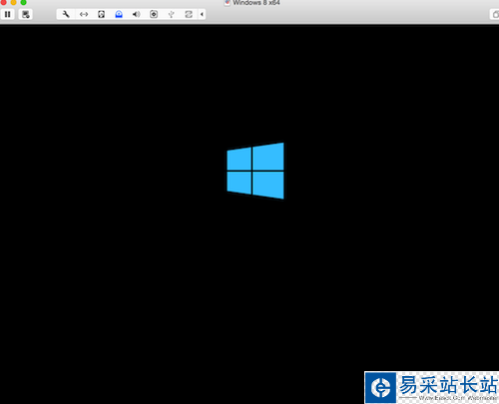
Task: Pause the virtual machine
Action: click(7, 14)
